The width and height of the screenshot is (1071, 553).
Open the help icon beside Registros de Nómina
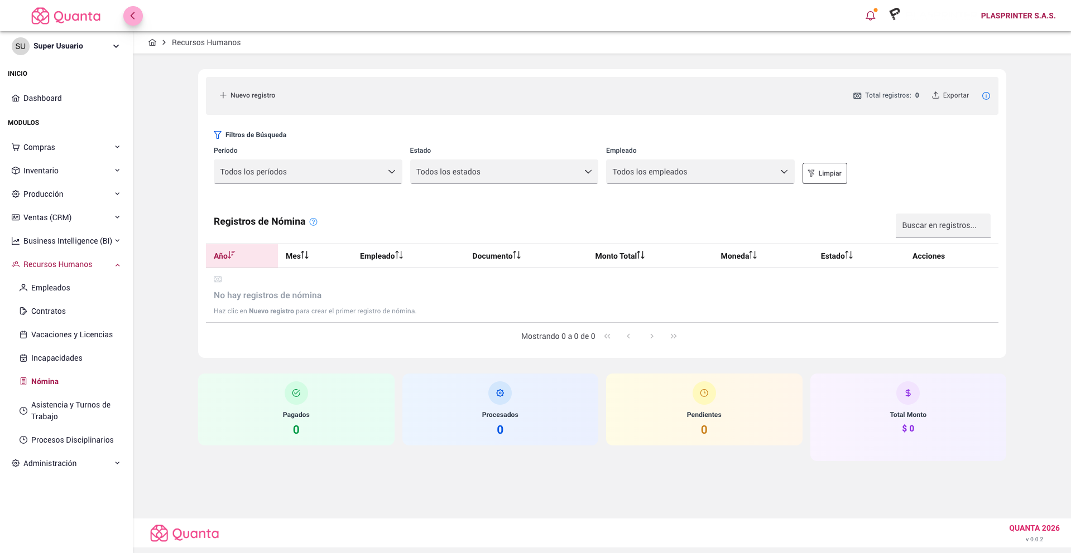pyautogui.click(x=314, y=222)
